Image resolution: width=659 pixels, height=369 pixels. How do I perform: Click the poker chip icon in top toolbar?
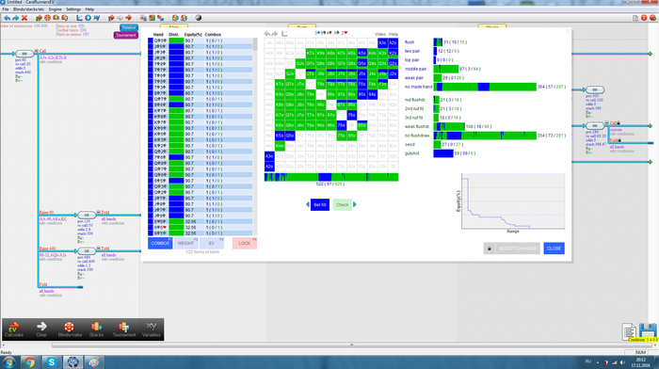[x=47, y=18]
